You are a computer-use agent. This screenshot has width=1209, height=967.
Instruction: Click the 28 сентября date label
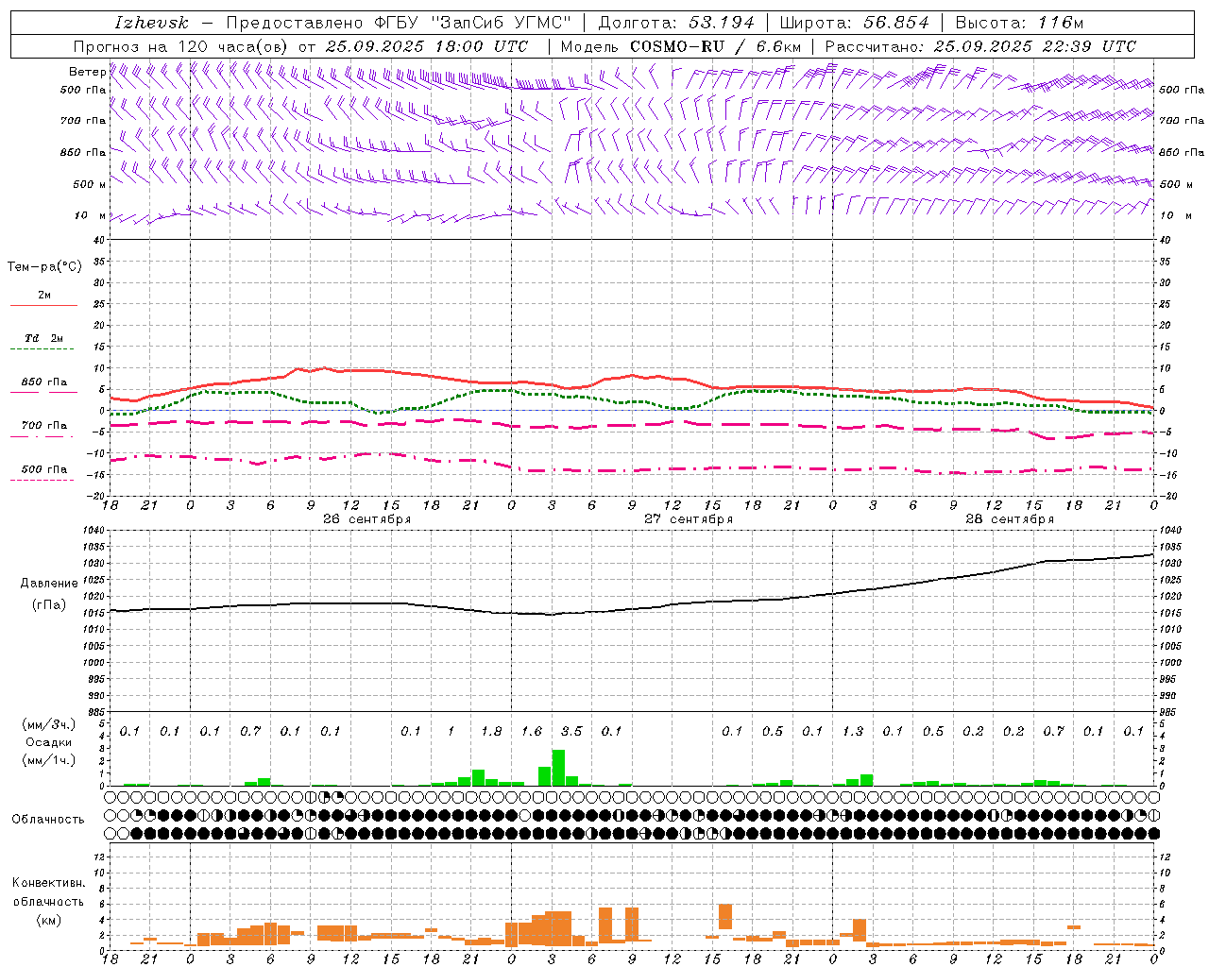1010,519
